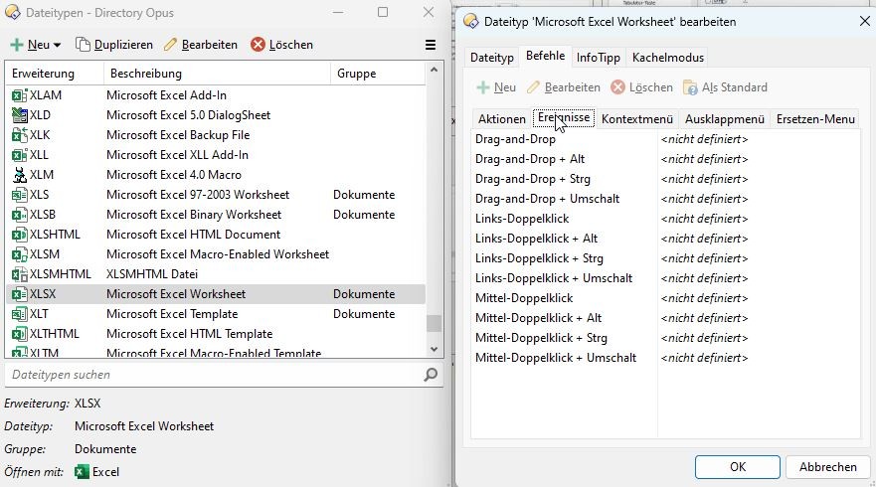Image resolution: width=876 pixels, height=487 pixels.
Task: Click Neu in the Befehle toolbar
Action: click(496, 87)
